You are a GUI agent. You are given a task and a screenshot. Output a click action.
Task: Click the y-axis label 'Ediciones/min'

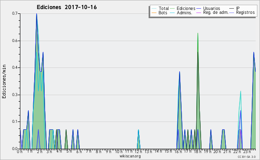(x=4, y=81)
